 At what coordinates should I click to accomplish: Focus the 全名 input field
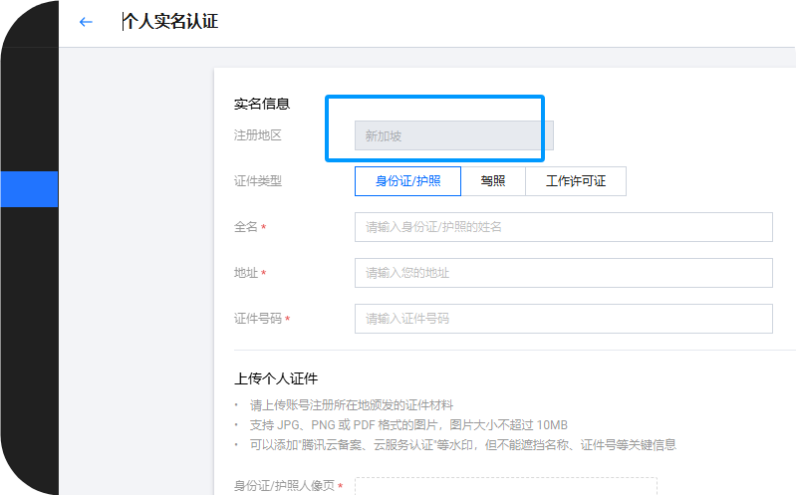click(x=563, y=227)
